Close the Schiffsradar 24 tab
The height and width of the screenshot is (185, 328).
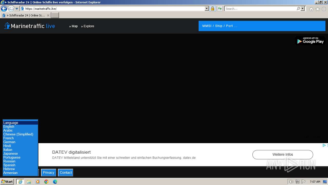pos(48,15)
